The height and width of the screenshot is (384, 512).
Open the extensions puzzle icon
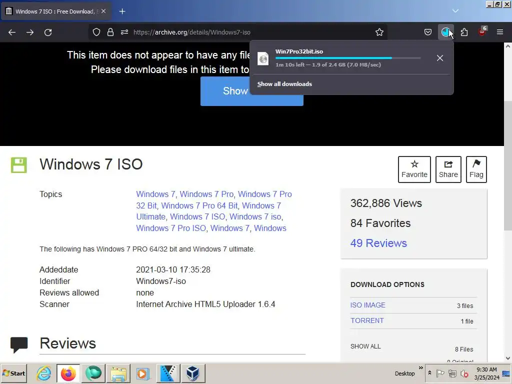pos(464,32)
